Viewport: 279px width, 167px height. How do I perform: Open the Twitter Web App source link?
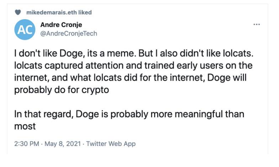pyautogui.click(x=111, y=144)
